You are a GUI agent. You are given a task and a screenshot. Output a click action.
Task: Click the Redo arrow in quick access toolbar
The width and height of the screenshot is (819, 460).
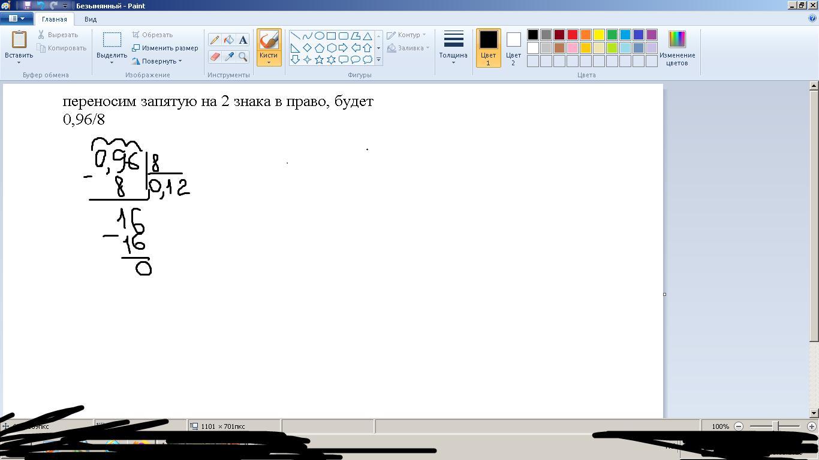[x=53, y=5]
